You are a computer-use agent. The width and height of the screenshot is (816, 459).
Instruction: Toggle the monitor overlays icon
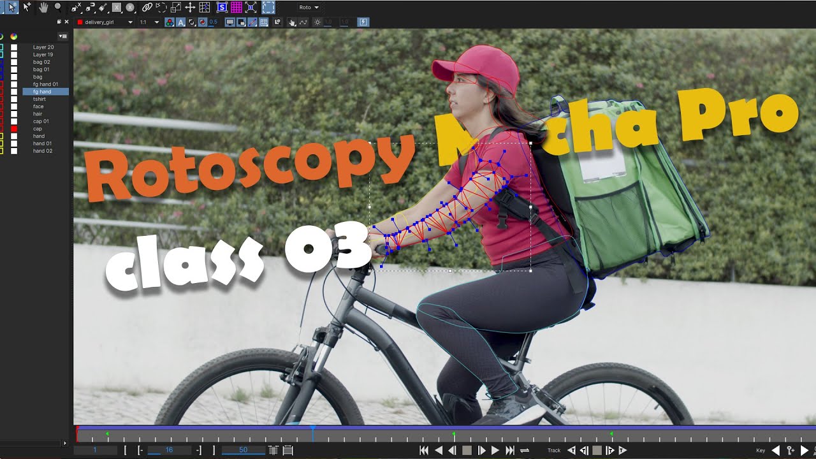pos(230,22)
